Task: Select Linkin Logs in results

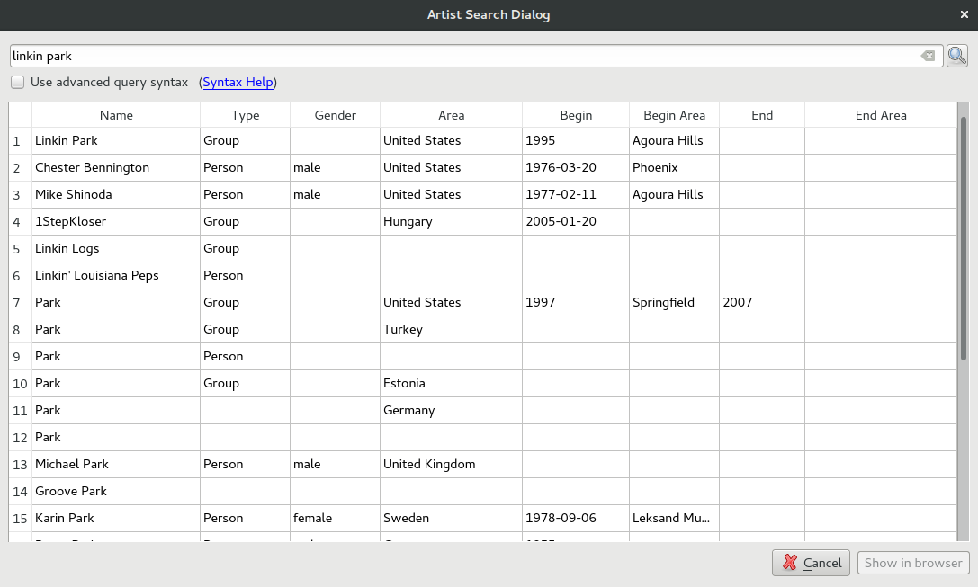Action: (x=116, y=249)
